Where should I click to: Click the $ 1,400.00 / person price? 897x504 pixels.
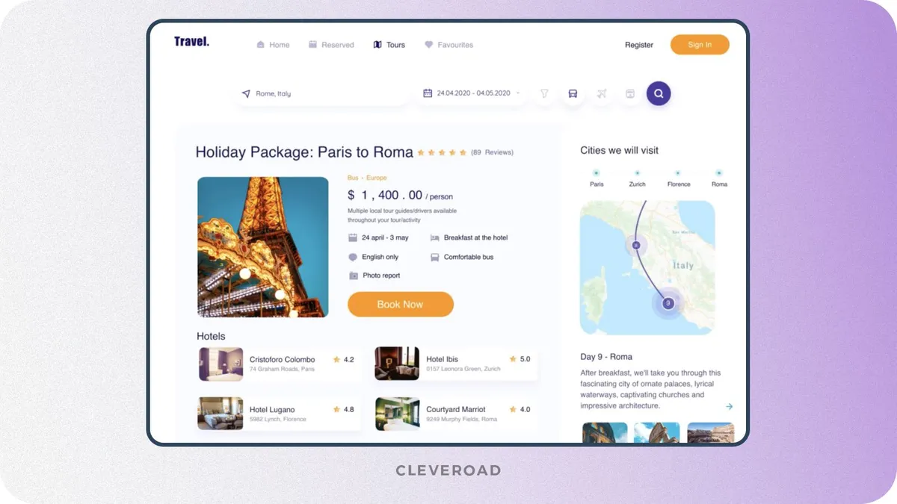click(x=400, y=196)
